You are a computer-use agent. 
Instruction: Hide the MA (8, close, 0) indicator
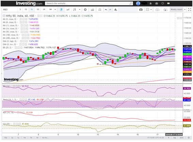21,22
